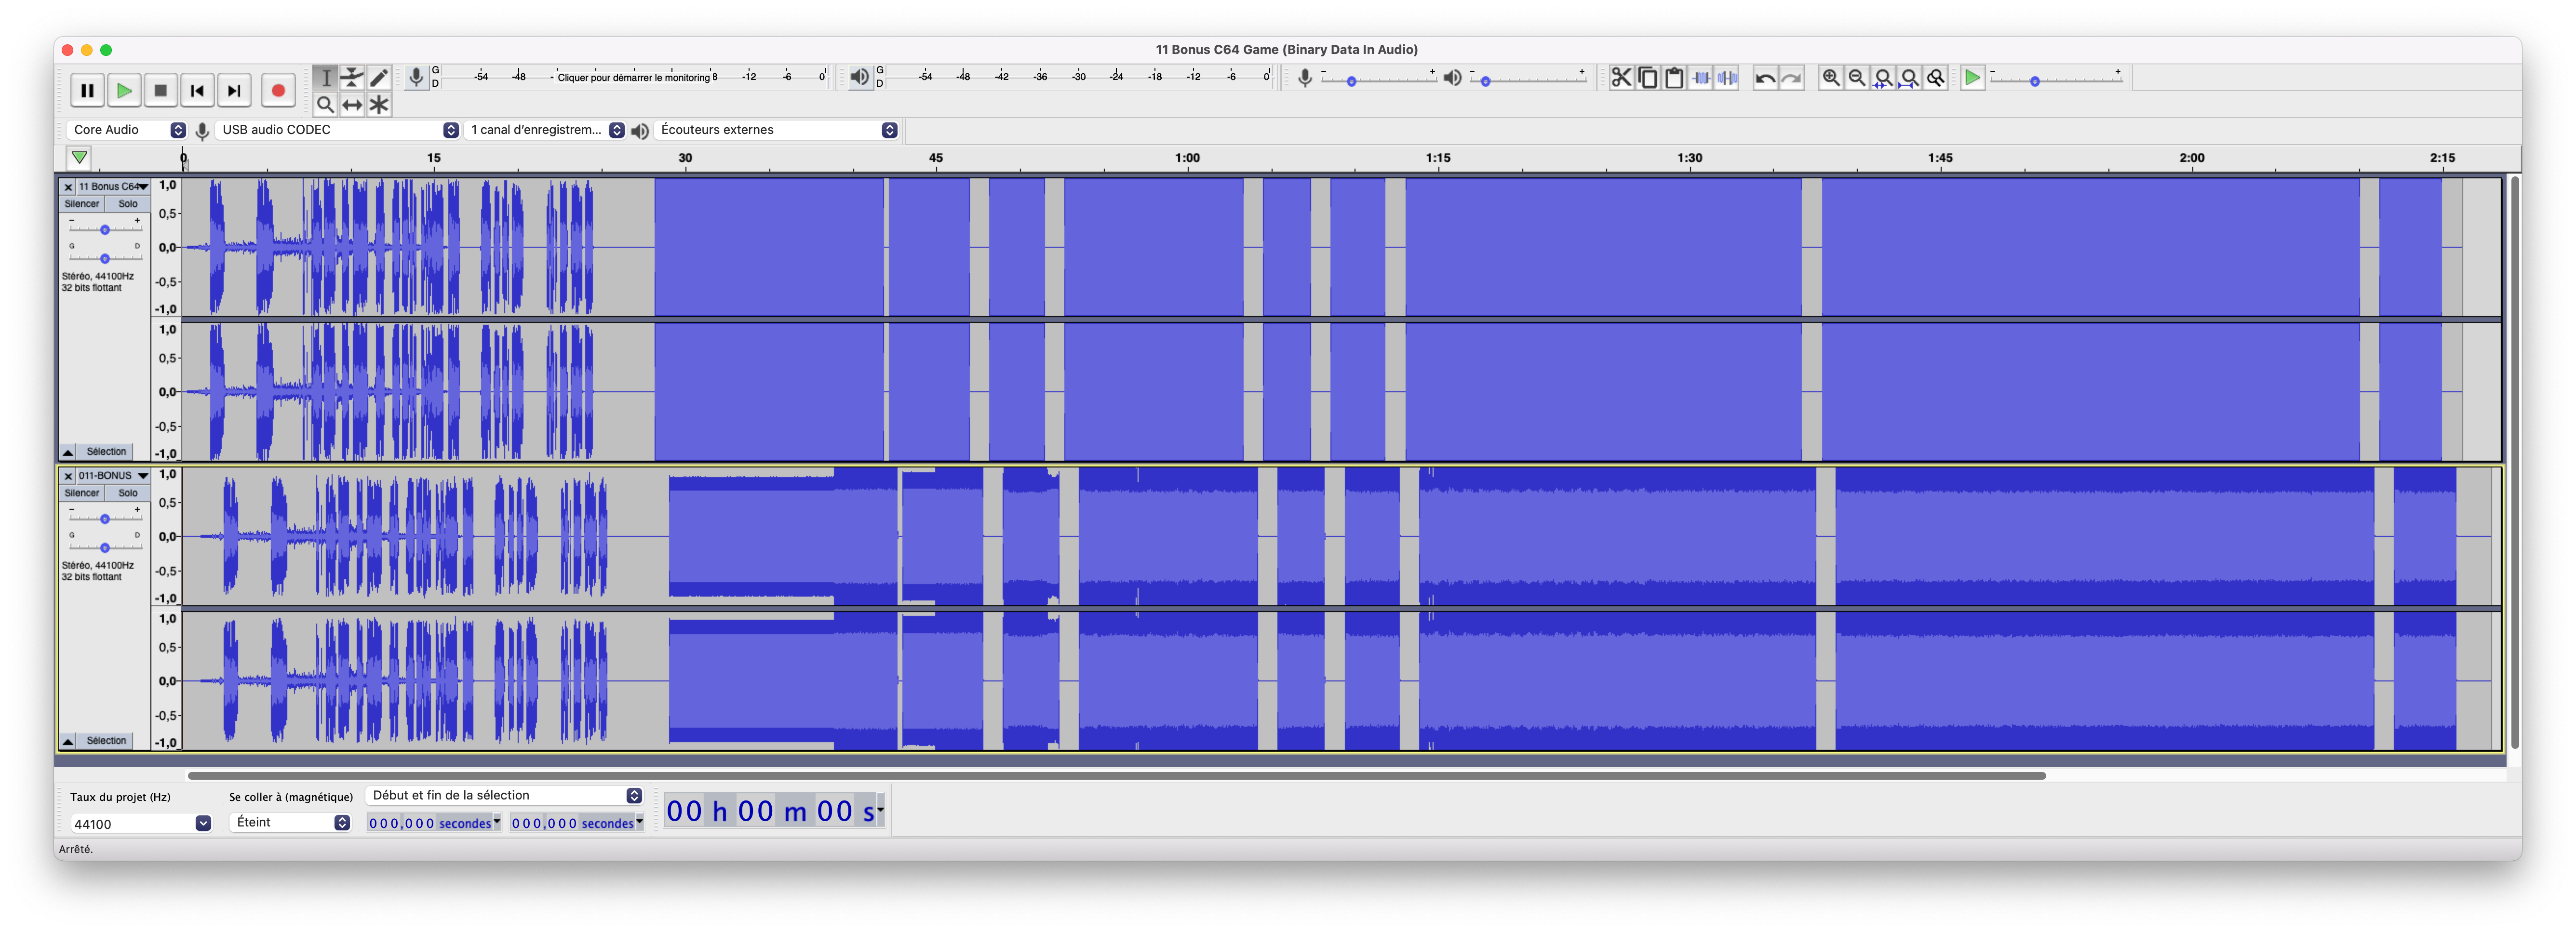Open the snap-to 'Éteint' dropdown
This screenshot has width=2576, height=932.
point(290,822)
